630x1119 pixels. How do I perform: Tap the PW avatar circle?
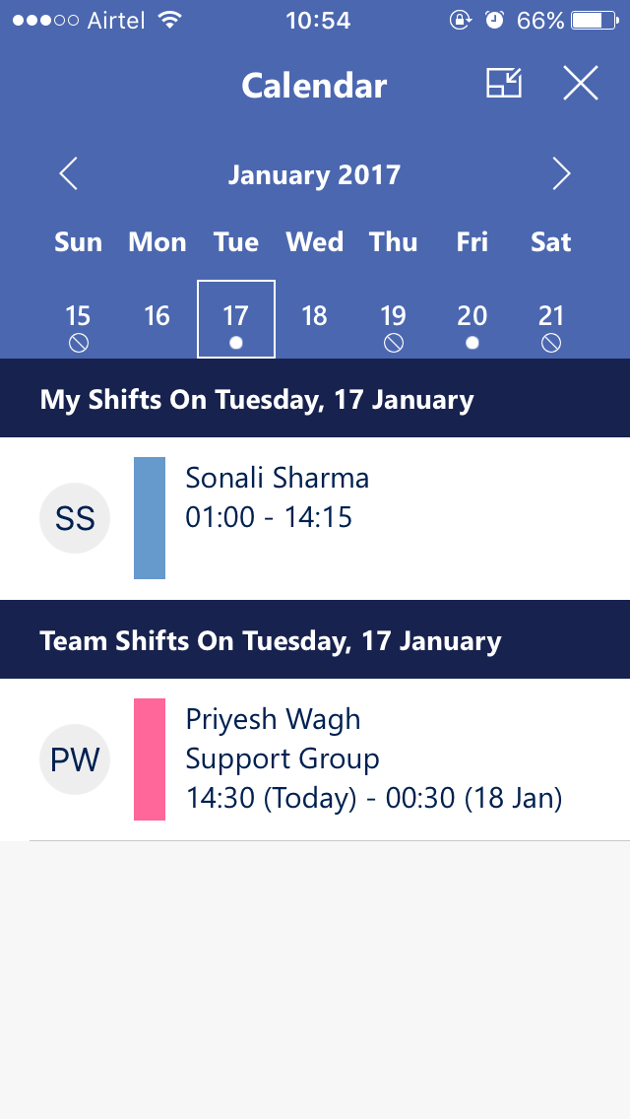pos(75,759)
